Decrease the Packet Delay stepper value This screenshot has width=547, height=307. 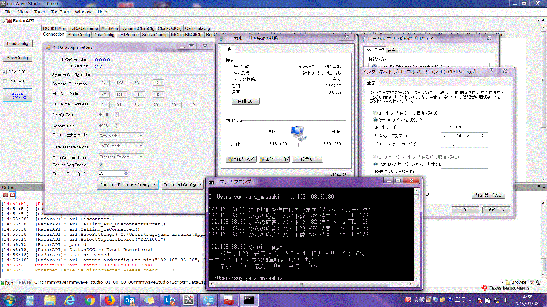(x=126, y=175)
